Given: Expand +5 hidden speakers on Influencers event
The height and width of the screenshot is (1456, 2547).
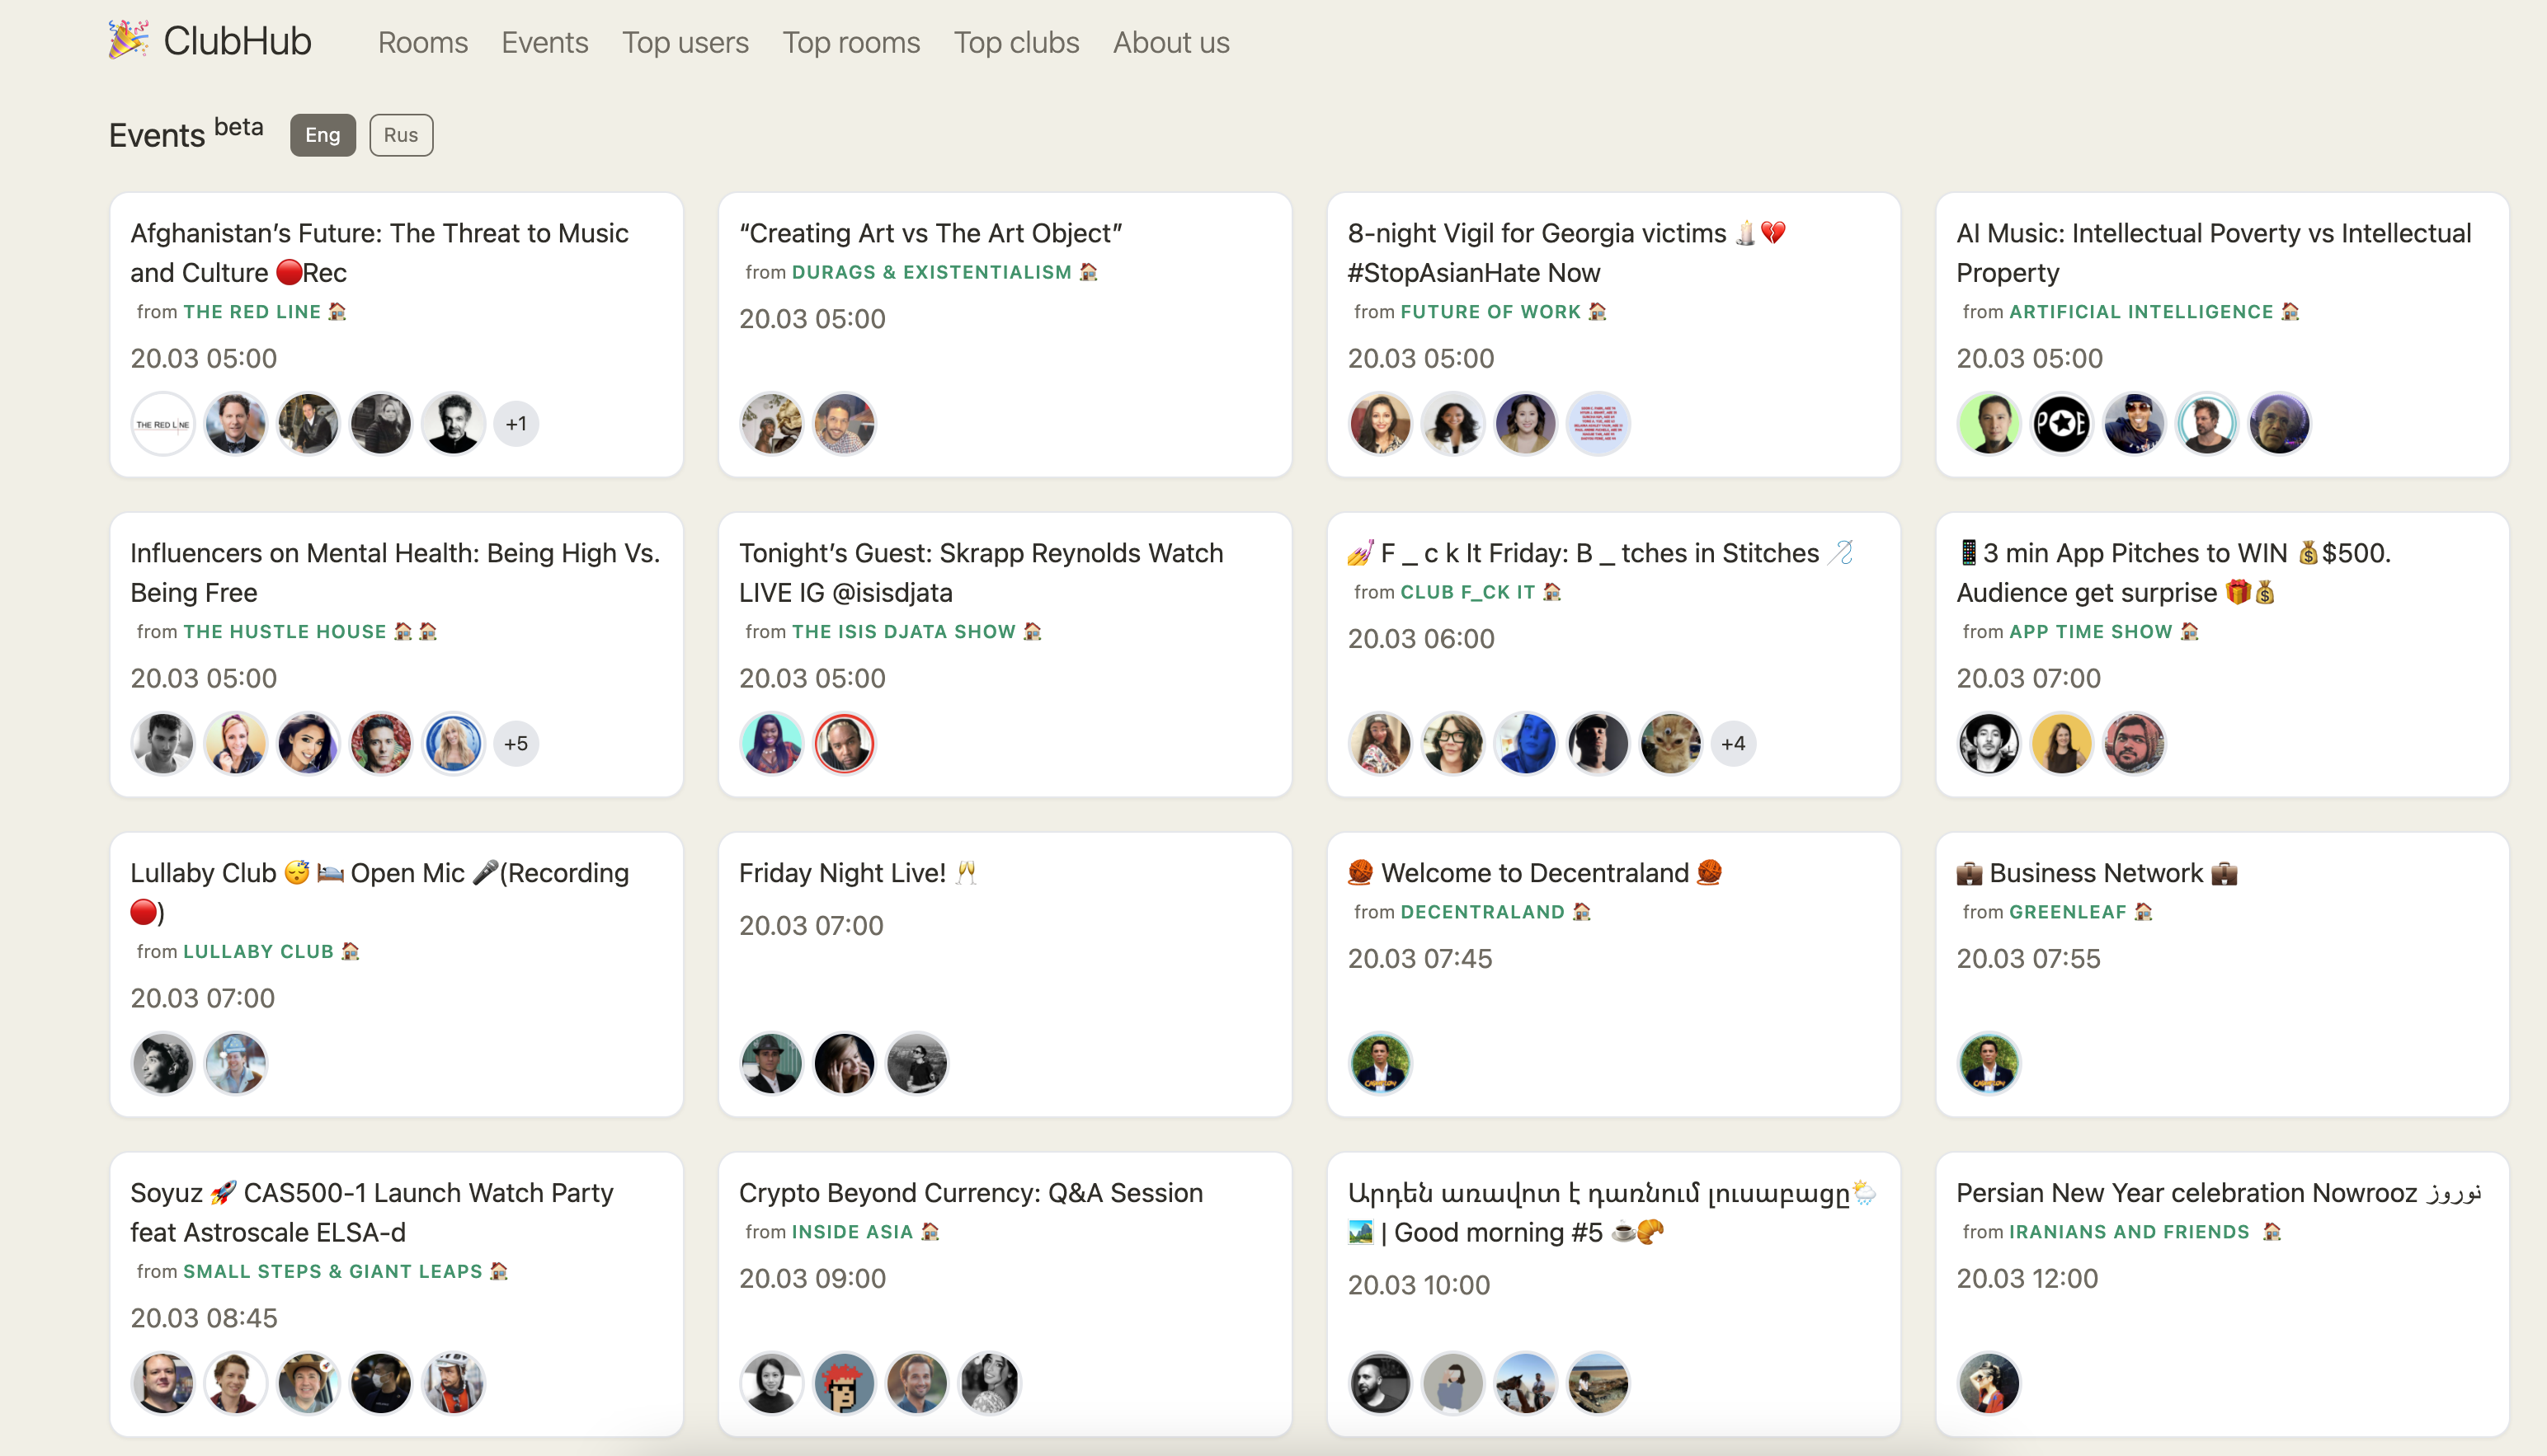Looking at the screenshot, I should [516, 743].
